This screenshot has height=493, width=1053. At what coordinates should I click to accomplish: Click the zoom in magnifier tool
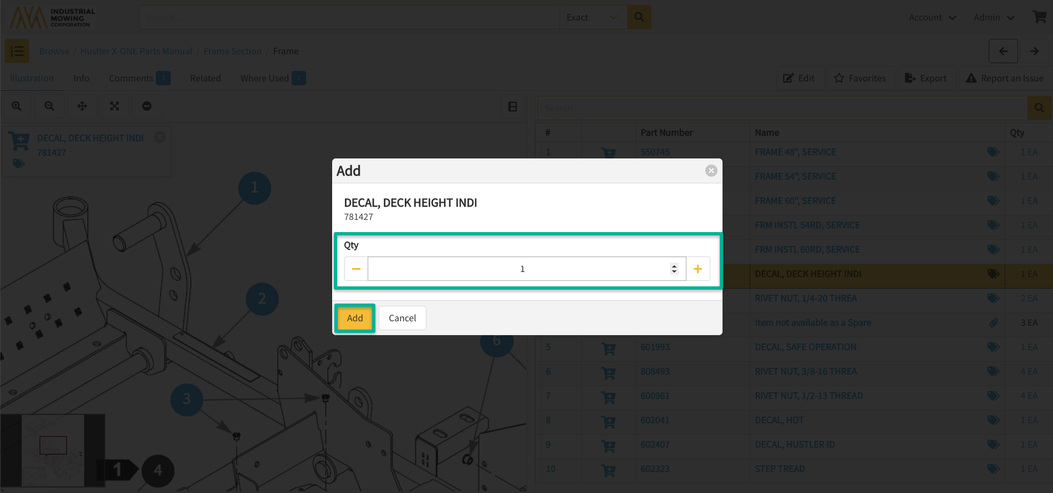point(17,106)
